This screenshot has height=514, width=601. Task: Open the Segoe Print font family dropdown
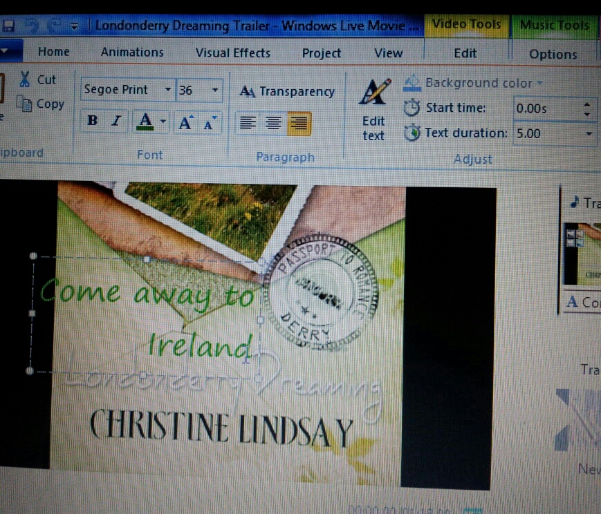[168, 90]
